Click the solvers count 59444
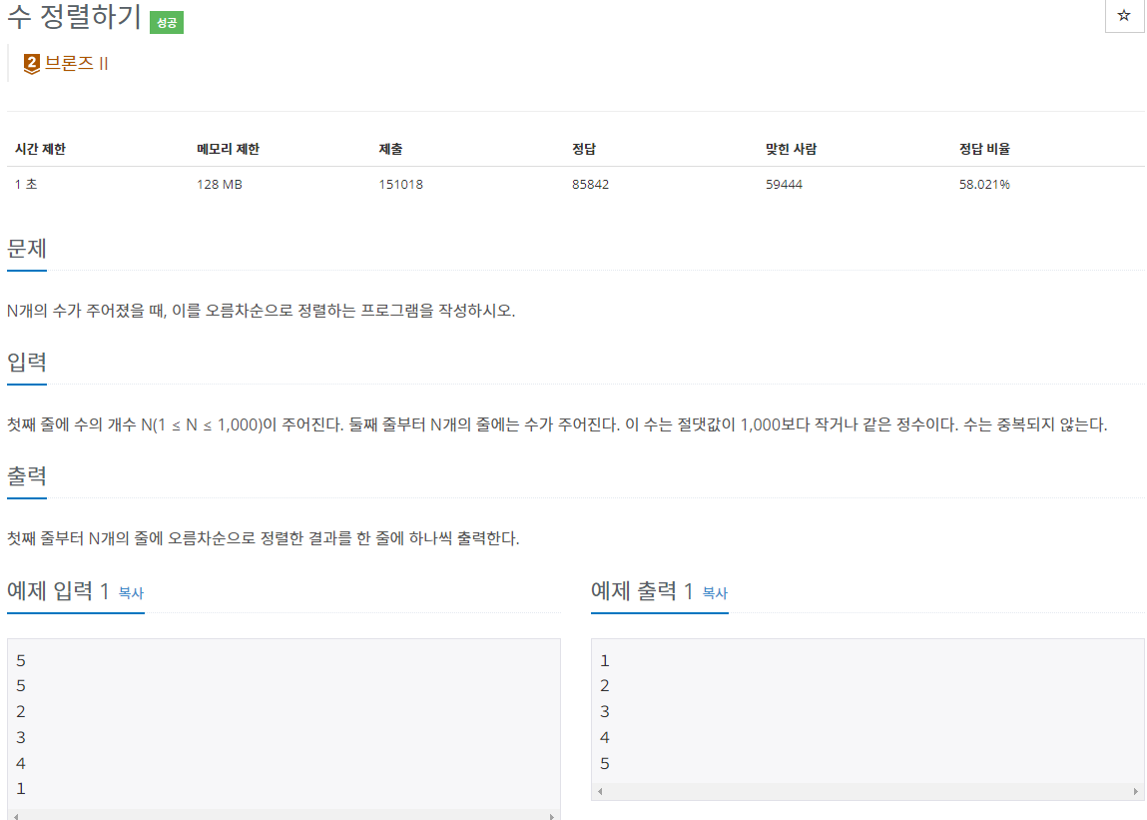Screen dimensions: 1147x820 (785, 184)
